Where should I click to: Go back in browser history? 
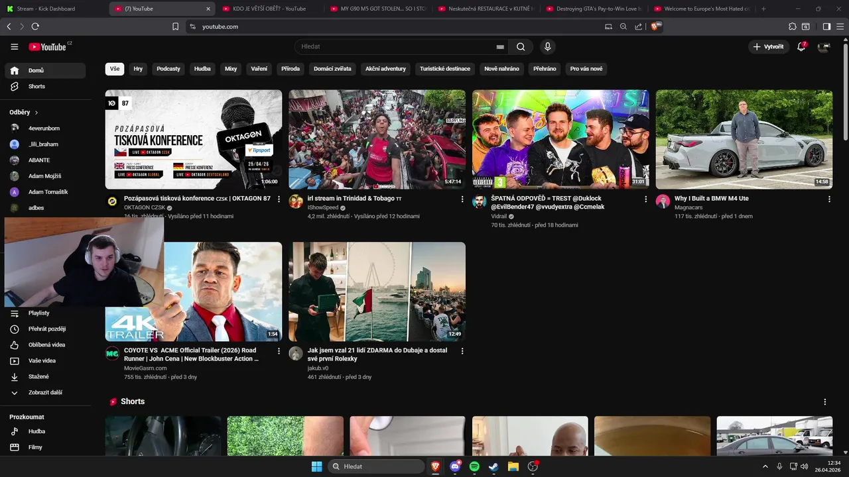click(9, 26)
